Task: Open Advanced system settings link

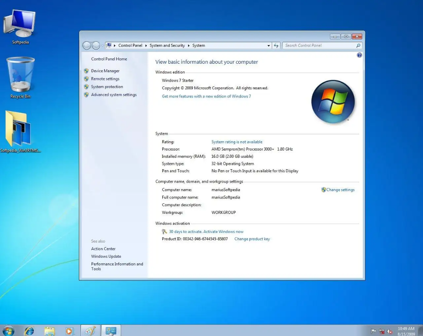Action: (x=114, y=95)
